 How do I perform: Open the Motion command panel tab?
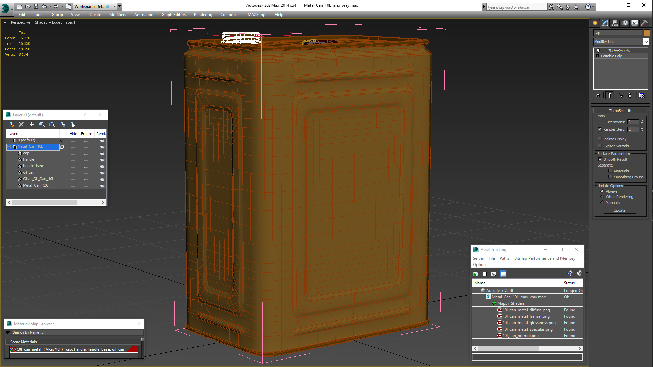tap(625, 23)
